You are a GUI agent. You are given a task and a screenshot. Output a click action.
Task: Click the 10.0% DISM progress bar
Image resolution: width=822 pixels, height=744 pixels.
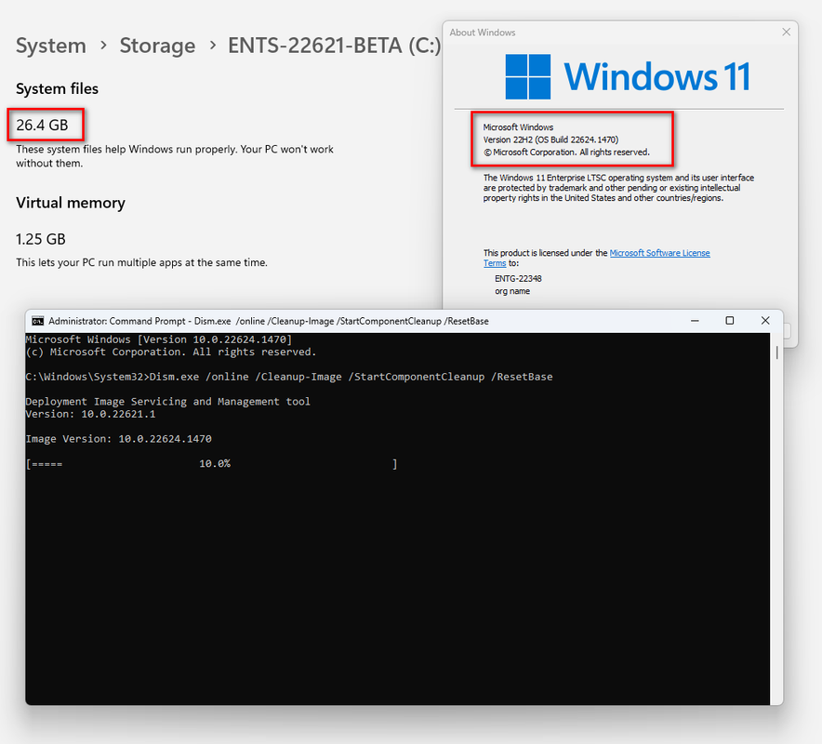pyautogui.click(x=211, y=464)
